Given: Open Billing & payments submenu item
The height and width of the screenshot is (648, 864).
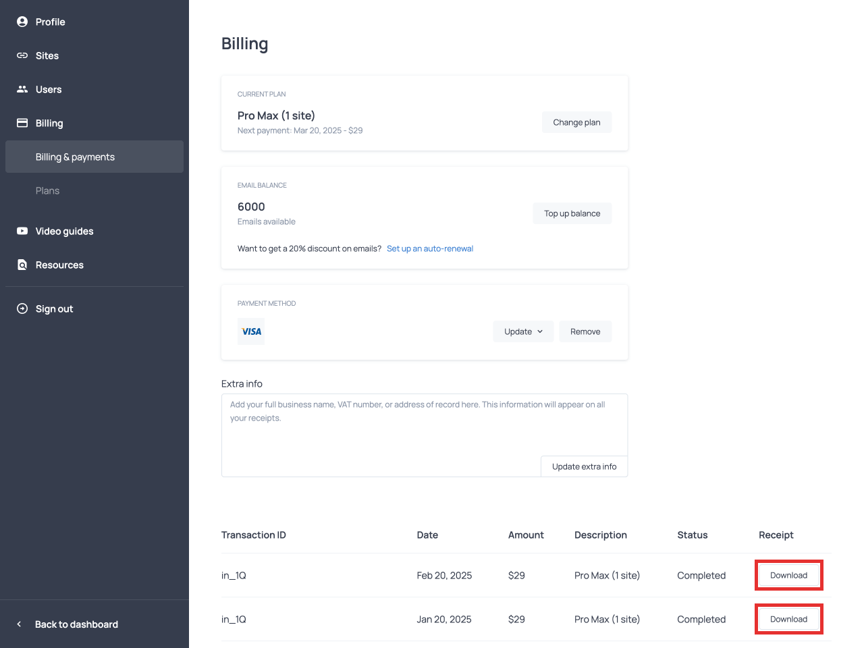Looking at the screenshot, I should (75, 157).
